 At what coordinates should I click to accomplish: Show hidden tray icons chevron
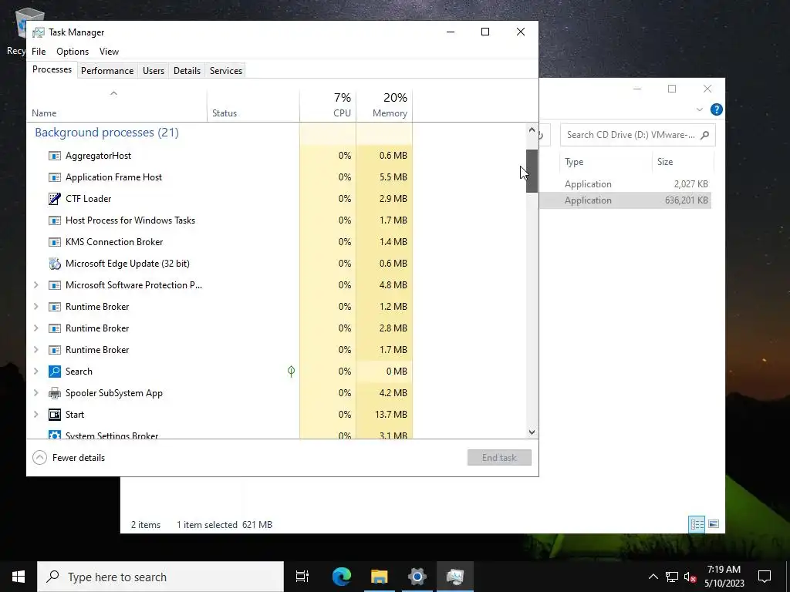[x=653, y=577]
